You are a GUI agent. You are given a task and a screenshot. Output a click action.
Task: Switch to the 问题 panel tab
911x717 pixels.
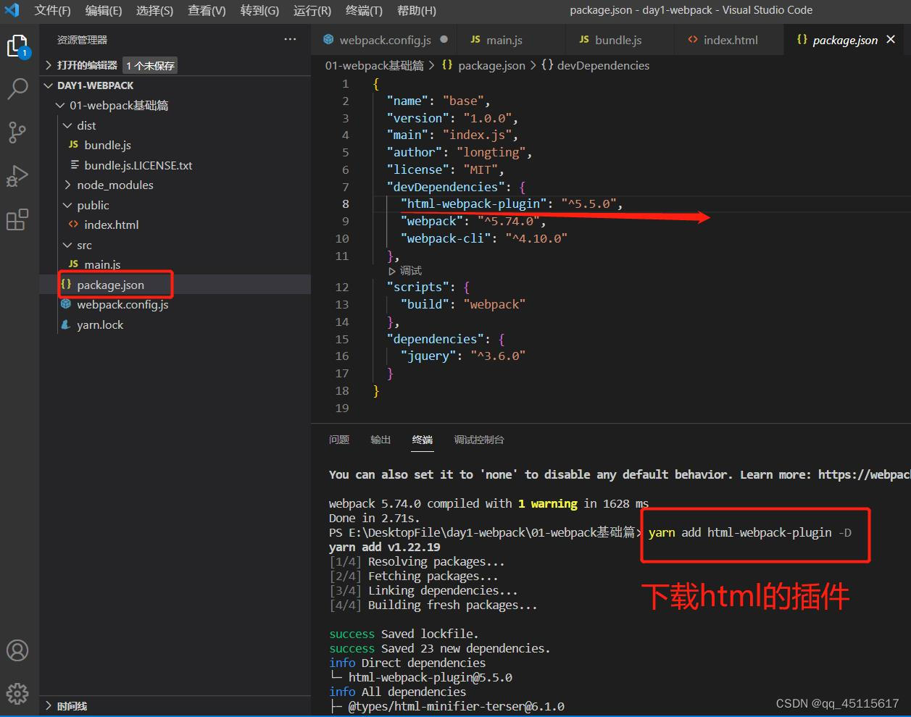(339, 440)
